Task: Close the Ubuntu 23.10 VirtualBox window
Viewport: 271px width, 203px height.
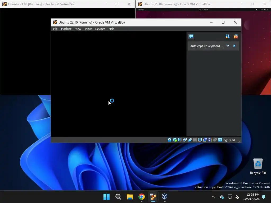Action: point(129,4)
